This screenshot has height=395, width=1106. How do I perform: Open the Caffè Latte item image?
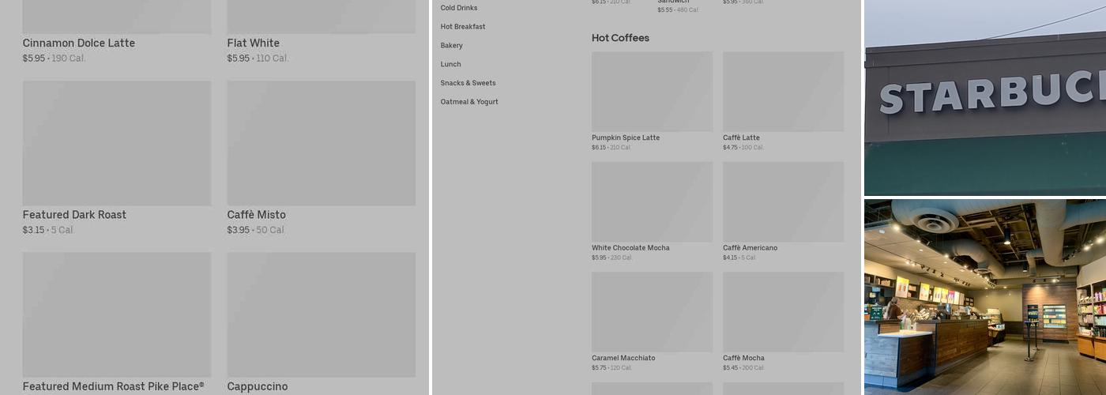[x=783, y=92]
